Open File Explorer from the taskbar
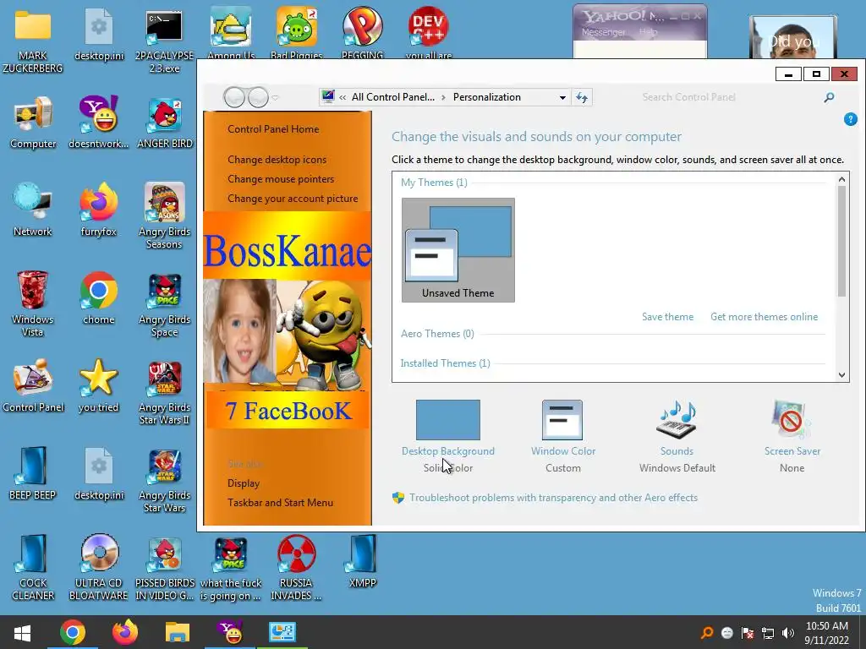The height and width of the screenshot is (649, 866). (178, 632)
